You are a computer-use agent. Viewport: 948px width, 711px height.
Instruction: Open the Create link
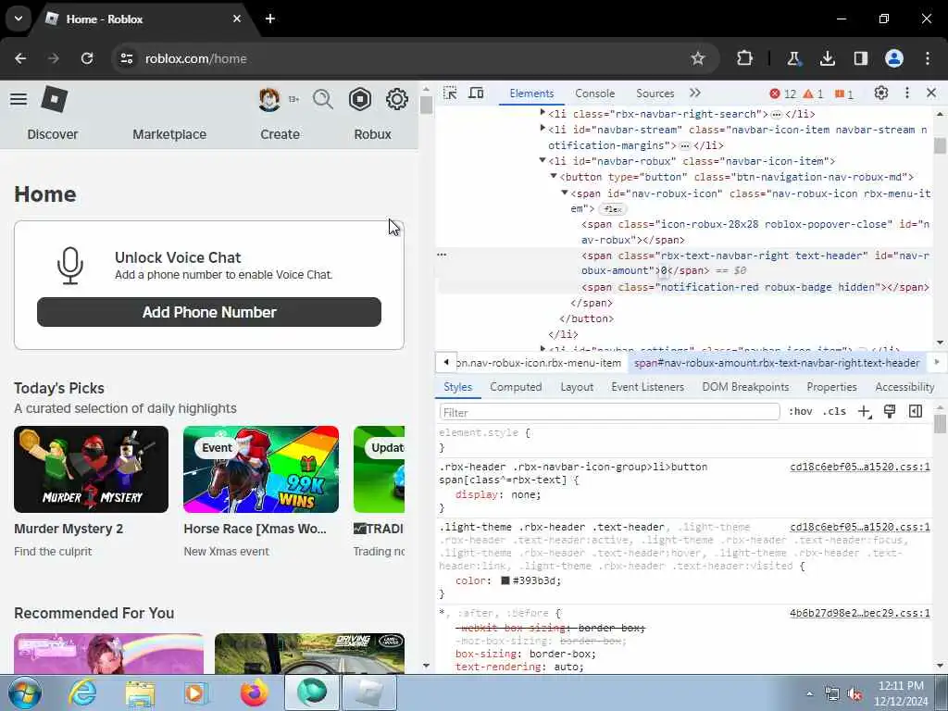click(x=280, y=134)
